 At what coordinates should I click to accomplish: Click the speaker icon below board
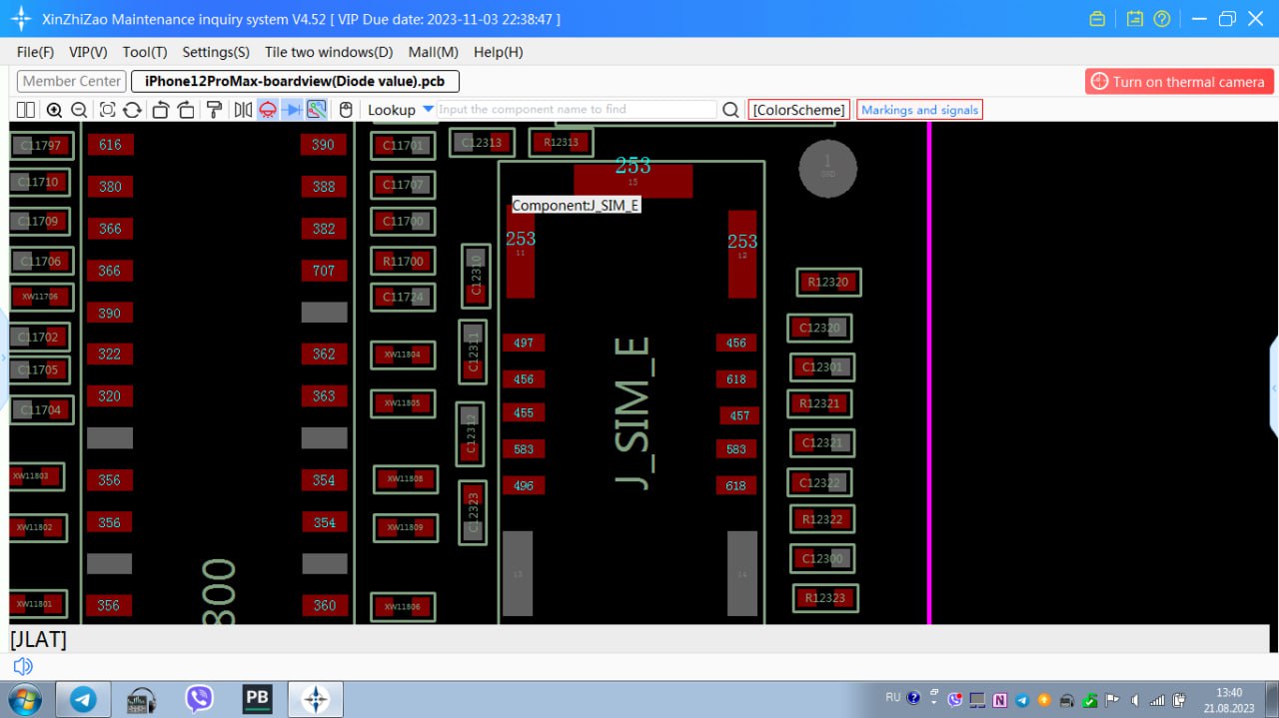23,666
